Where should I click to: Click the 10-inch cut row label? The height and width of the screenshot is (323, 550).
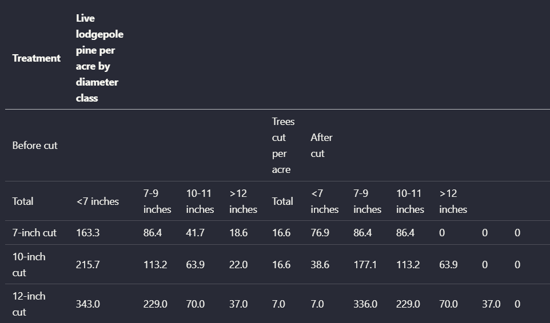pos(29,265)
